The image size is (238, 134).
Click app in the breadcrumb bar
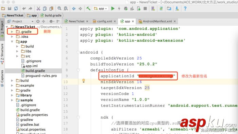[32, 16]
